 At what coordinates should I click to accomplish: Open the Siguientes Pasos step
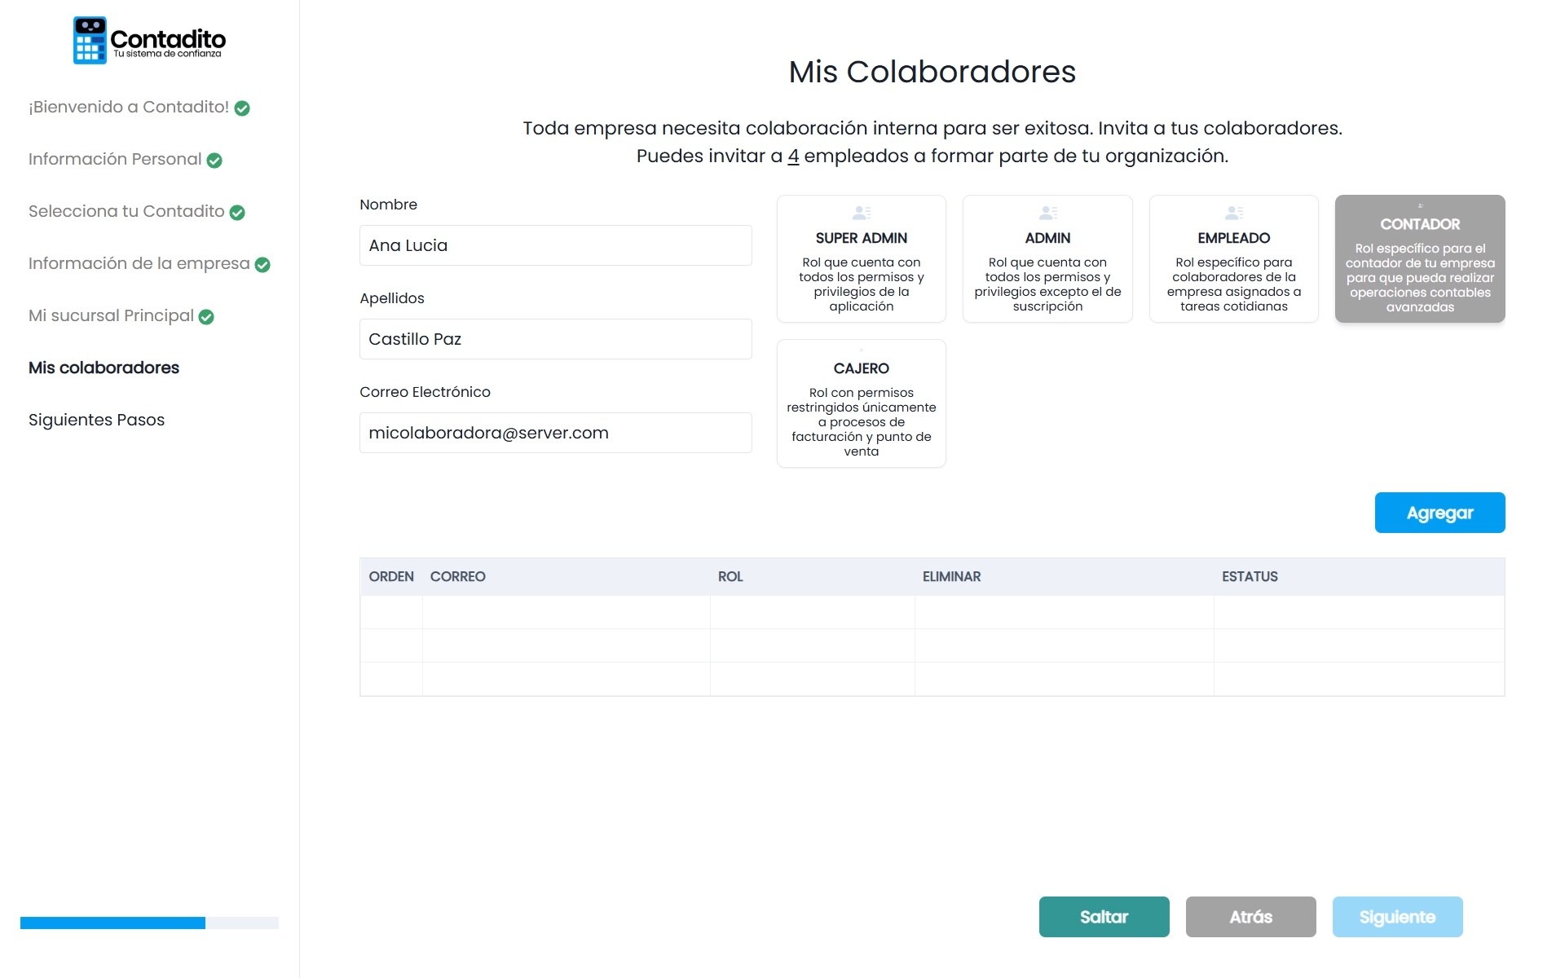click(96, 420)
